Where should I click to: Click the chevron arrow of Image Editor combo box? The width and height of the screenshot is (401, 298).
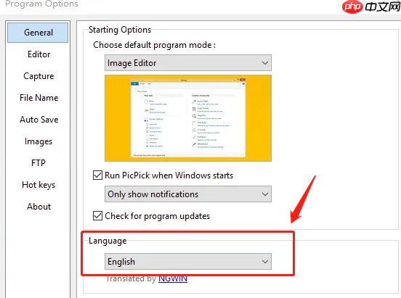(x=265, y=63)
